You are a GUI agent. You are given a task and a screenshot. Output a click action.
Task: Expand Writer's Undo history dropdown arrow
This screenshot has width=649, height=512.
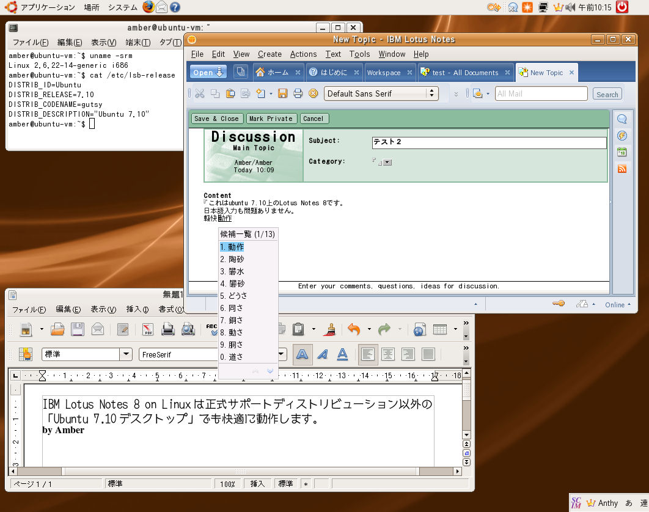tap(369, 329)
